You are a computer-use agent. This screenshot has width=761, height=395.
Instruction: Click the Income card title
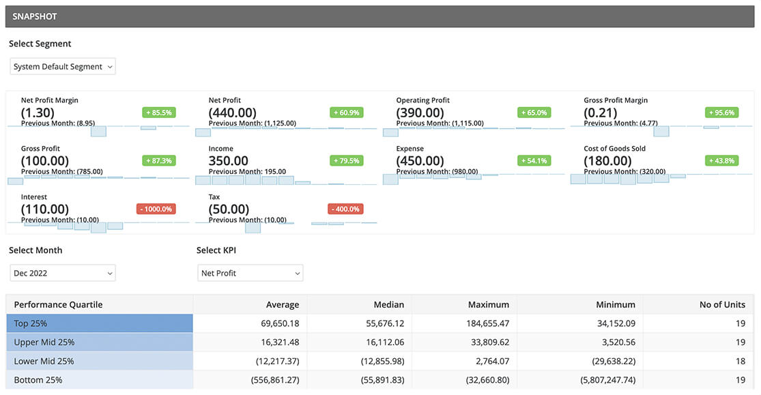[x=221, y=149]
